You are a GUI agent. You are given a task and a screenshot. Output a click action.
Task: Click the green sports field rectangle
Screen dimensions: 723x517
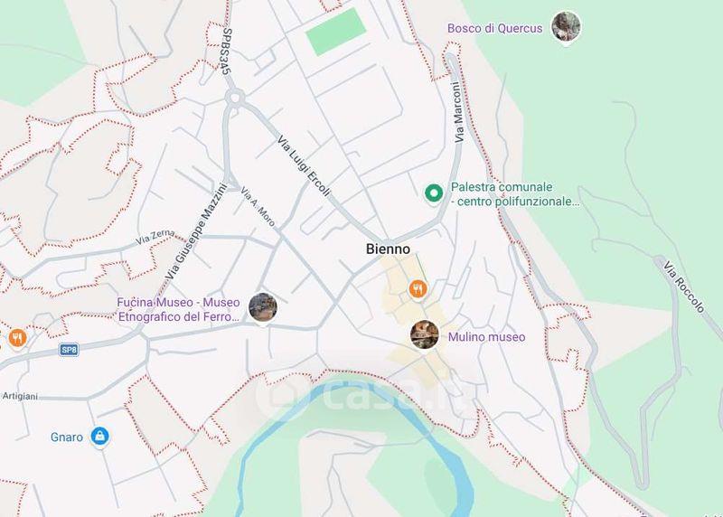tap(336, 32)
